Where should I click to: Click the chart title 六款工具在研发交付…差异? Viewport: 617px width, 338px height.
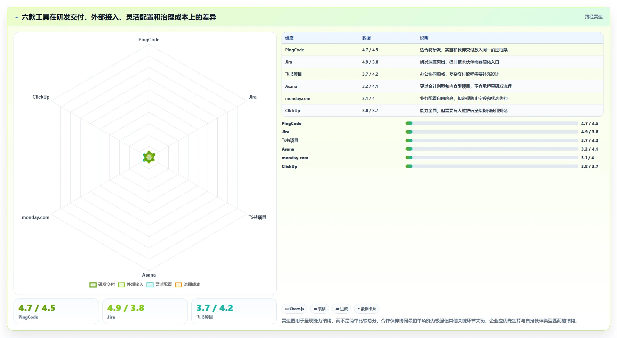point(119,17)
